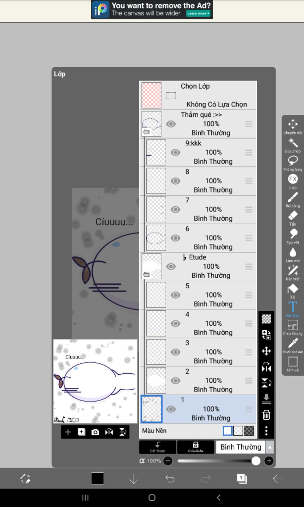Select the Bút lông brush tool

click(293, 199)
